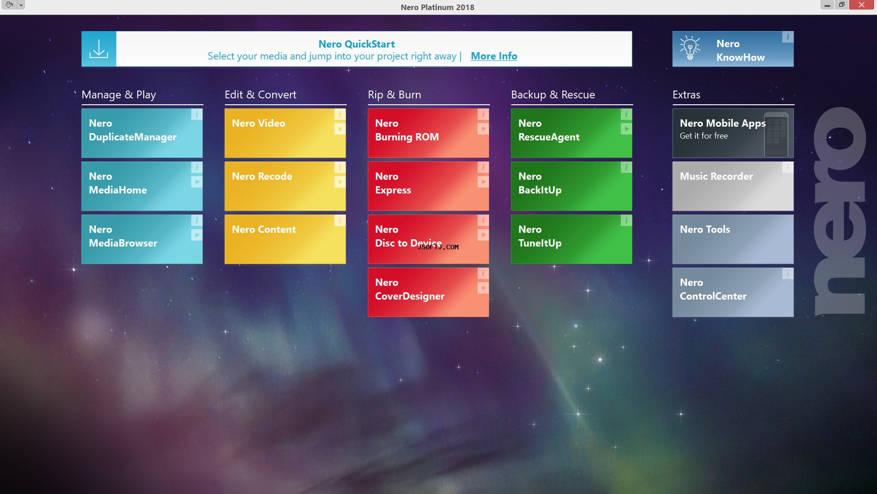Image resolution: width=877 pixels, height=494 pixels.
Task: Click the title bar app menu icon
Action: pos(9,5)
